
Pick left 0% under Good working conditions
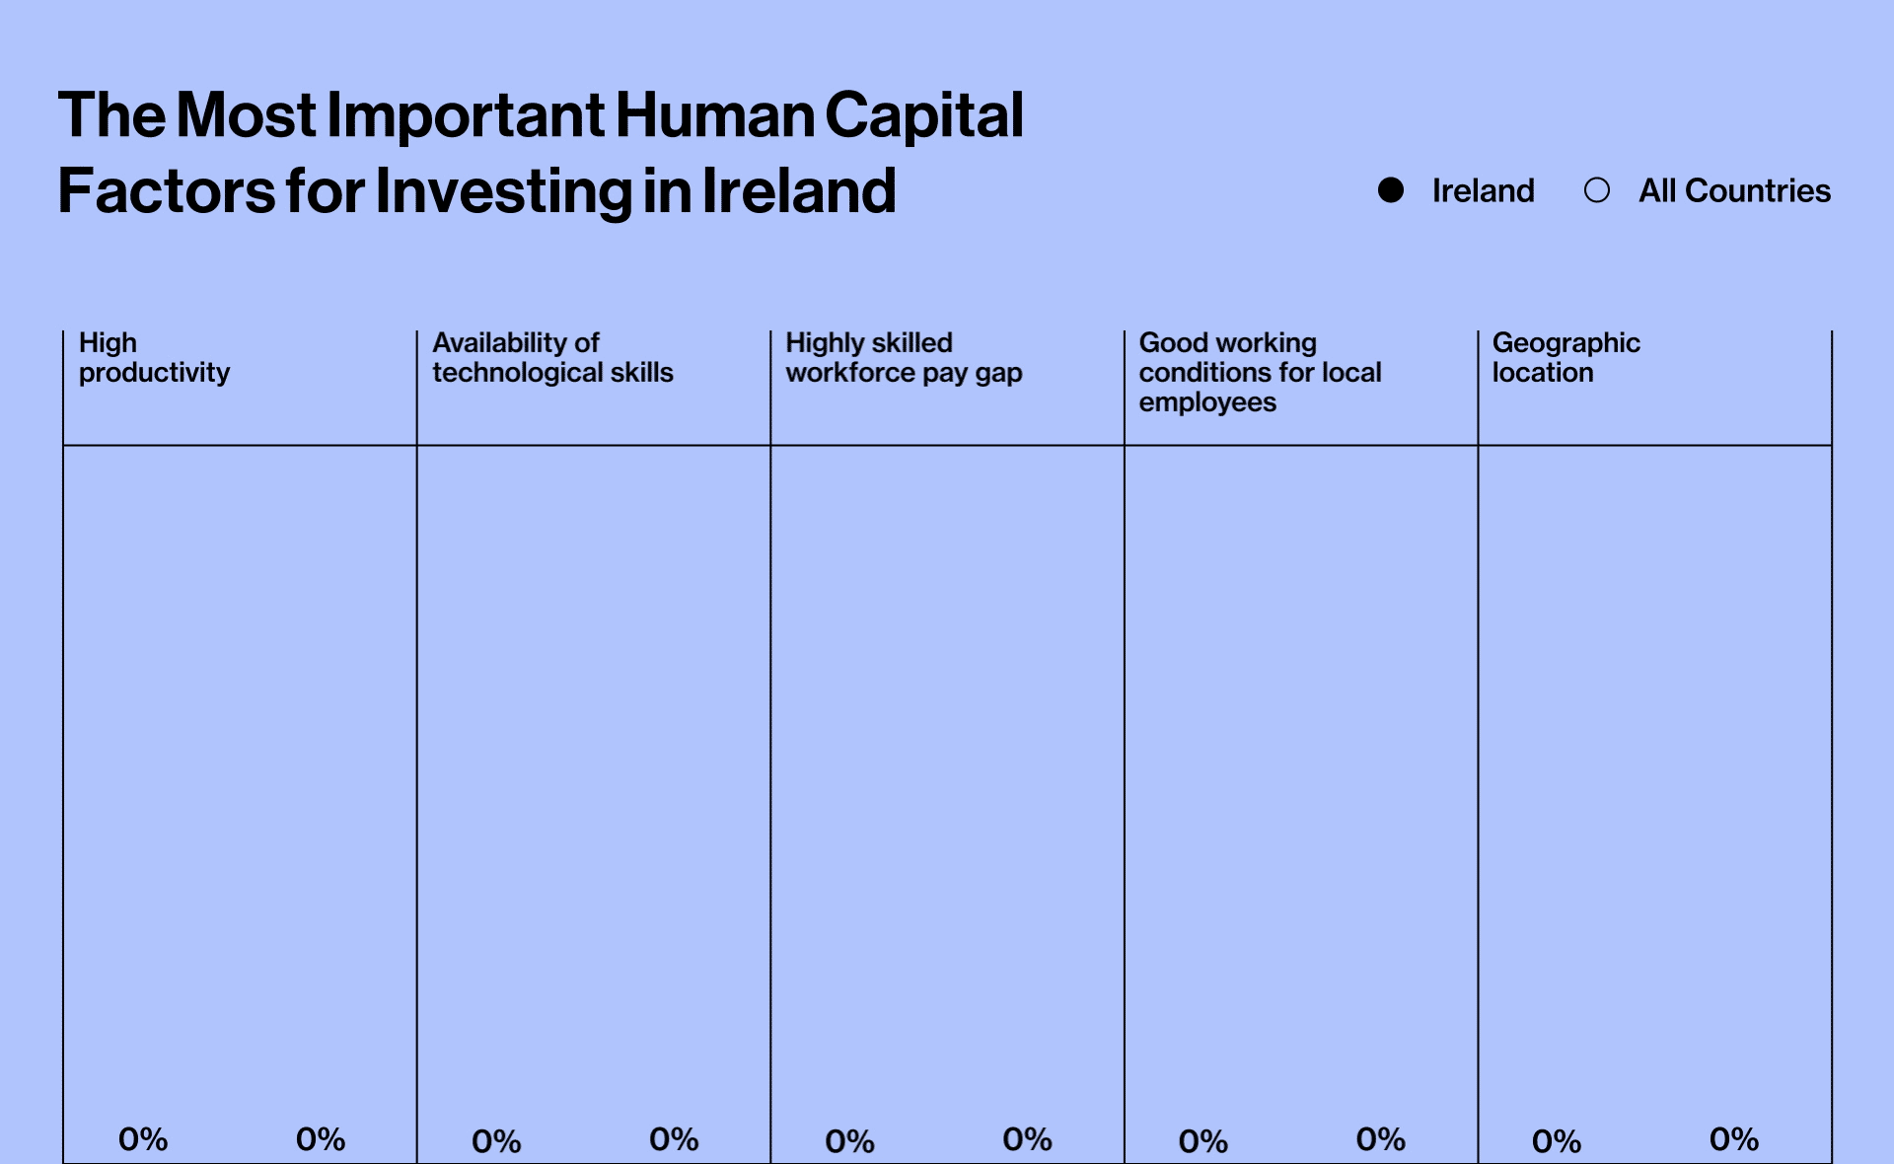(1202, 1141)
